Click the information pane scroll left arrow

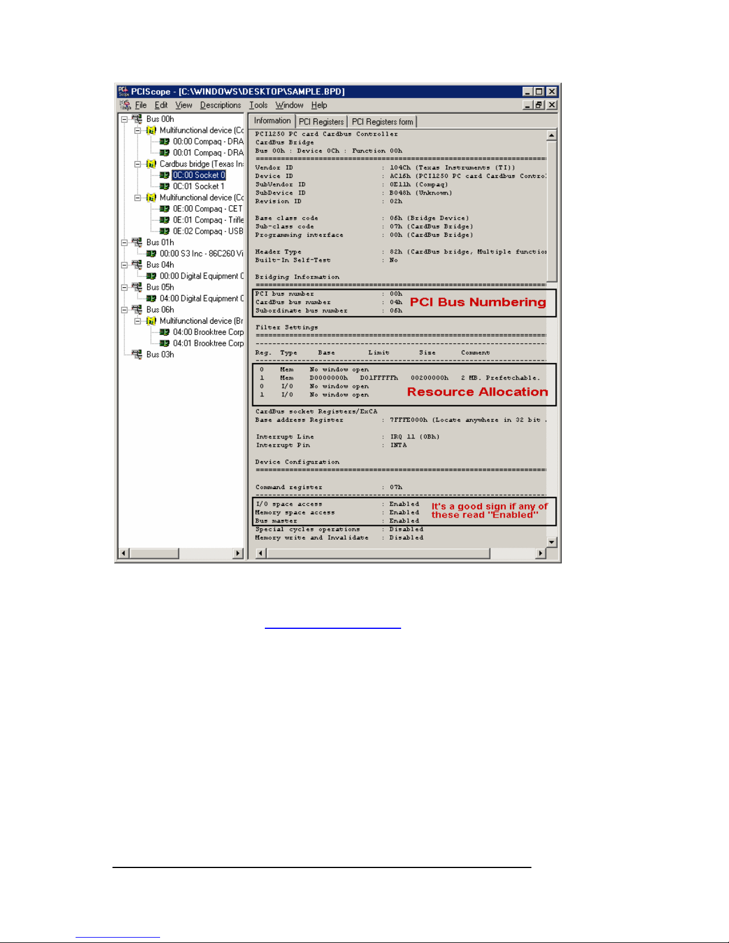click(x=261, y=553)
